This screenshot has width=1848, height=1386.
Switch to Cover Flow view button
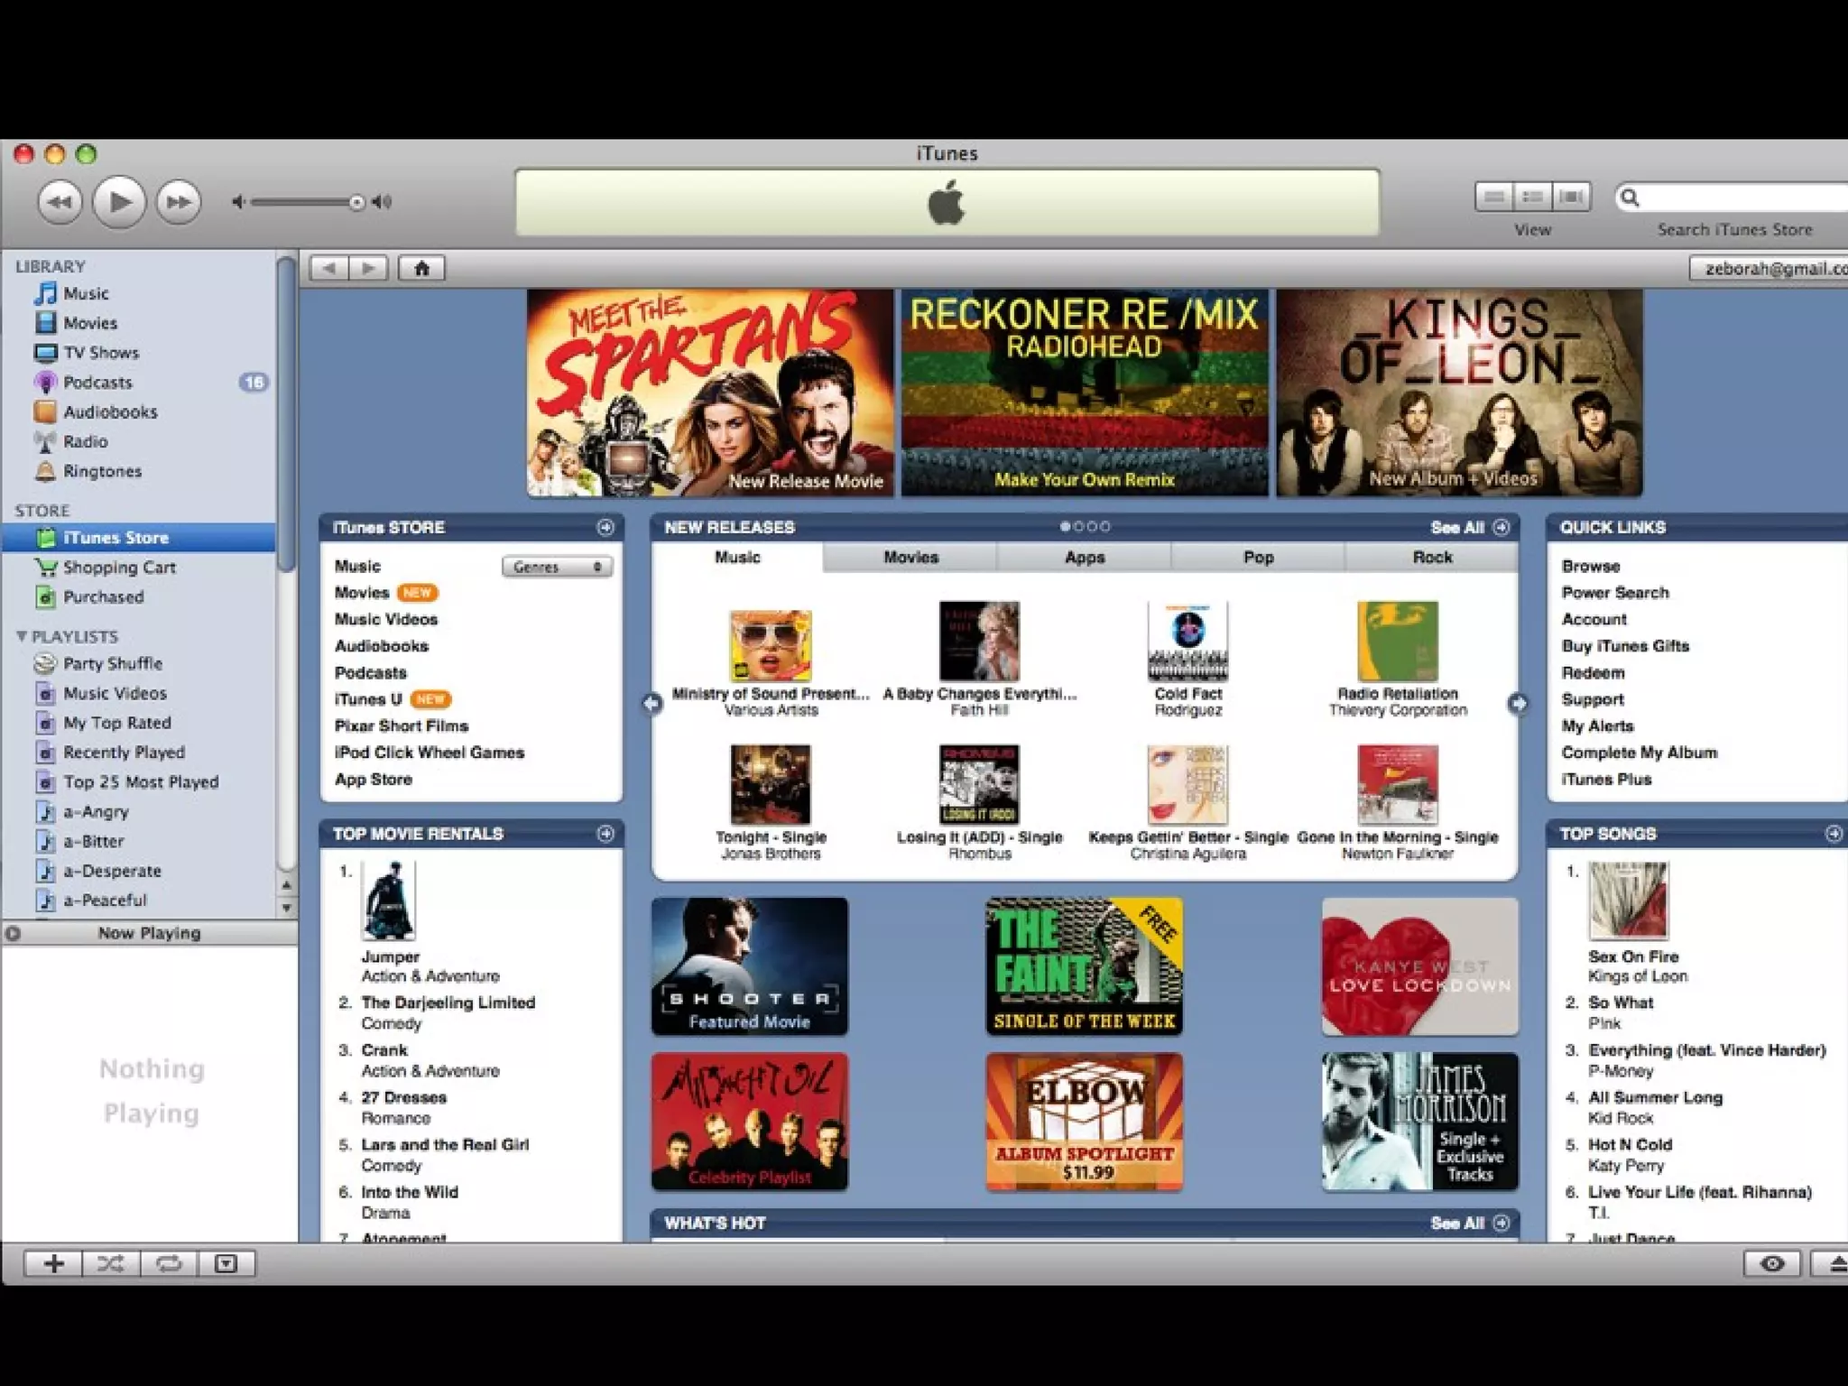click(x=1571, y=197)
